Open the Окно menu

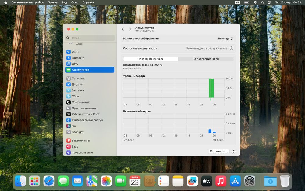75,2
